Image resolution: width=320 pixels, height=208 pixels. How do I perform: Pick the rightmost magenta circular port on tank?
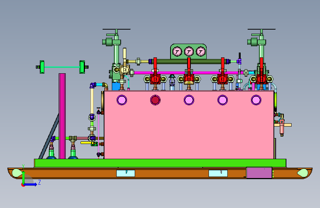pos(256,100)
